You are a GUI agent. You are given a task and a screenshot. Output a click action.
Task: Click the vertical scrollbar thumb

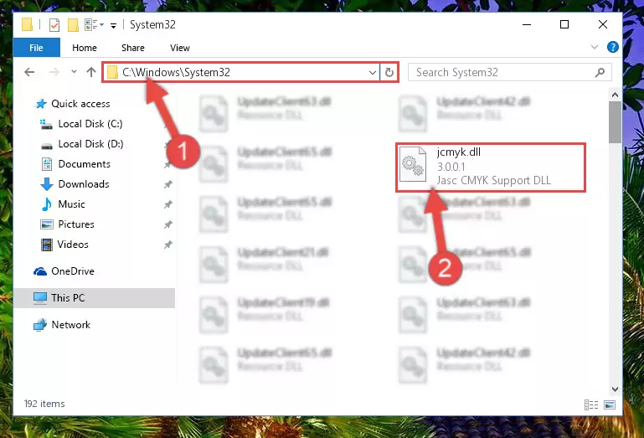pyautogui.click(x=615, y=122)
